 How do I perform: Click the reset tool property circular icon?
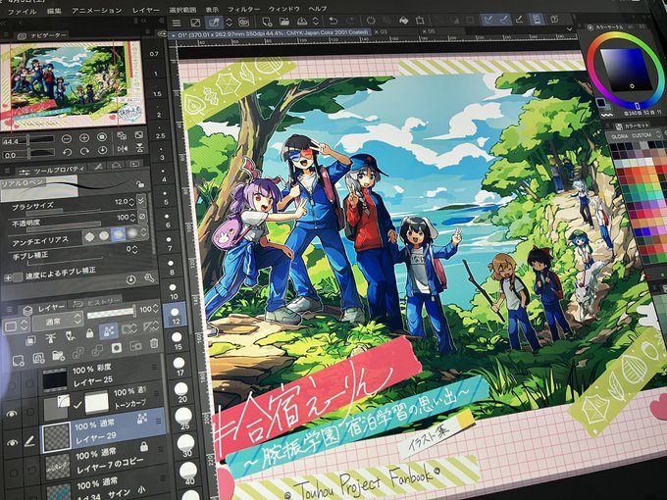[131, 279]
